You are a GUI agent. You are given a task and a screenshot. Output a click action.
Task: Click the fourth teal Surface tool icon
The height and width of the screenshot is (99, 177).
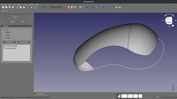(104, 7)
